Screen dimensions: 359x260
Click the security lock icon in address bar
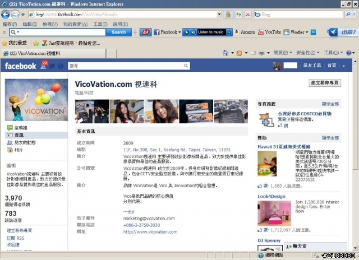tap(228, 15)
